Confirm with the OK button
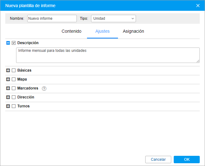 [187, 160]
